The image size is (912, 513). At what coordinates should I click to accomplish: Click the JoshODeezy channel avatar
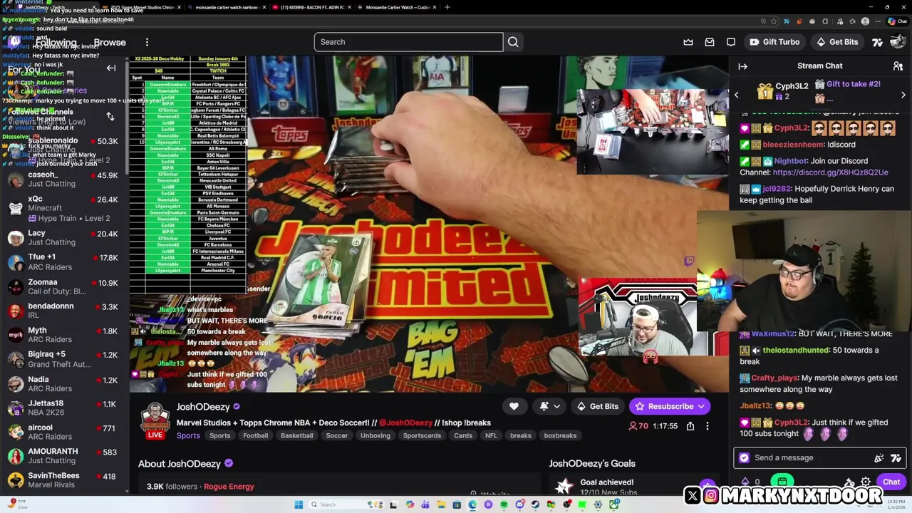click(x=155, y=419)
